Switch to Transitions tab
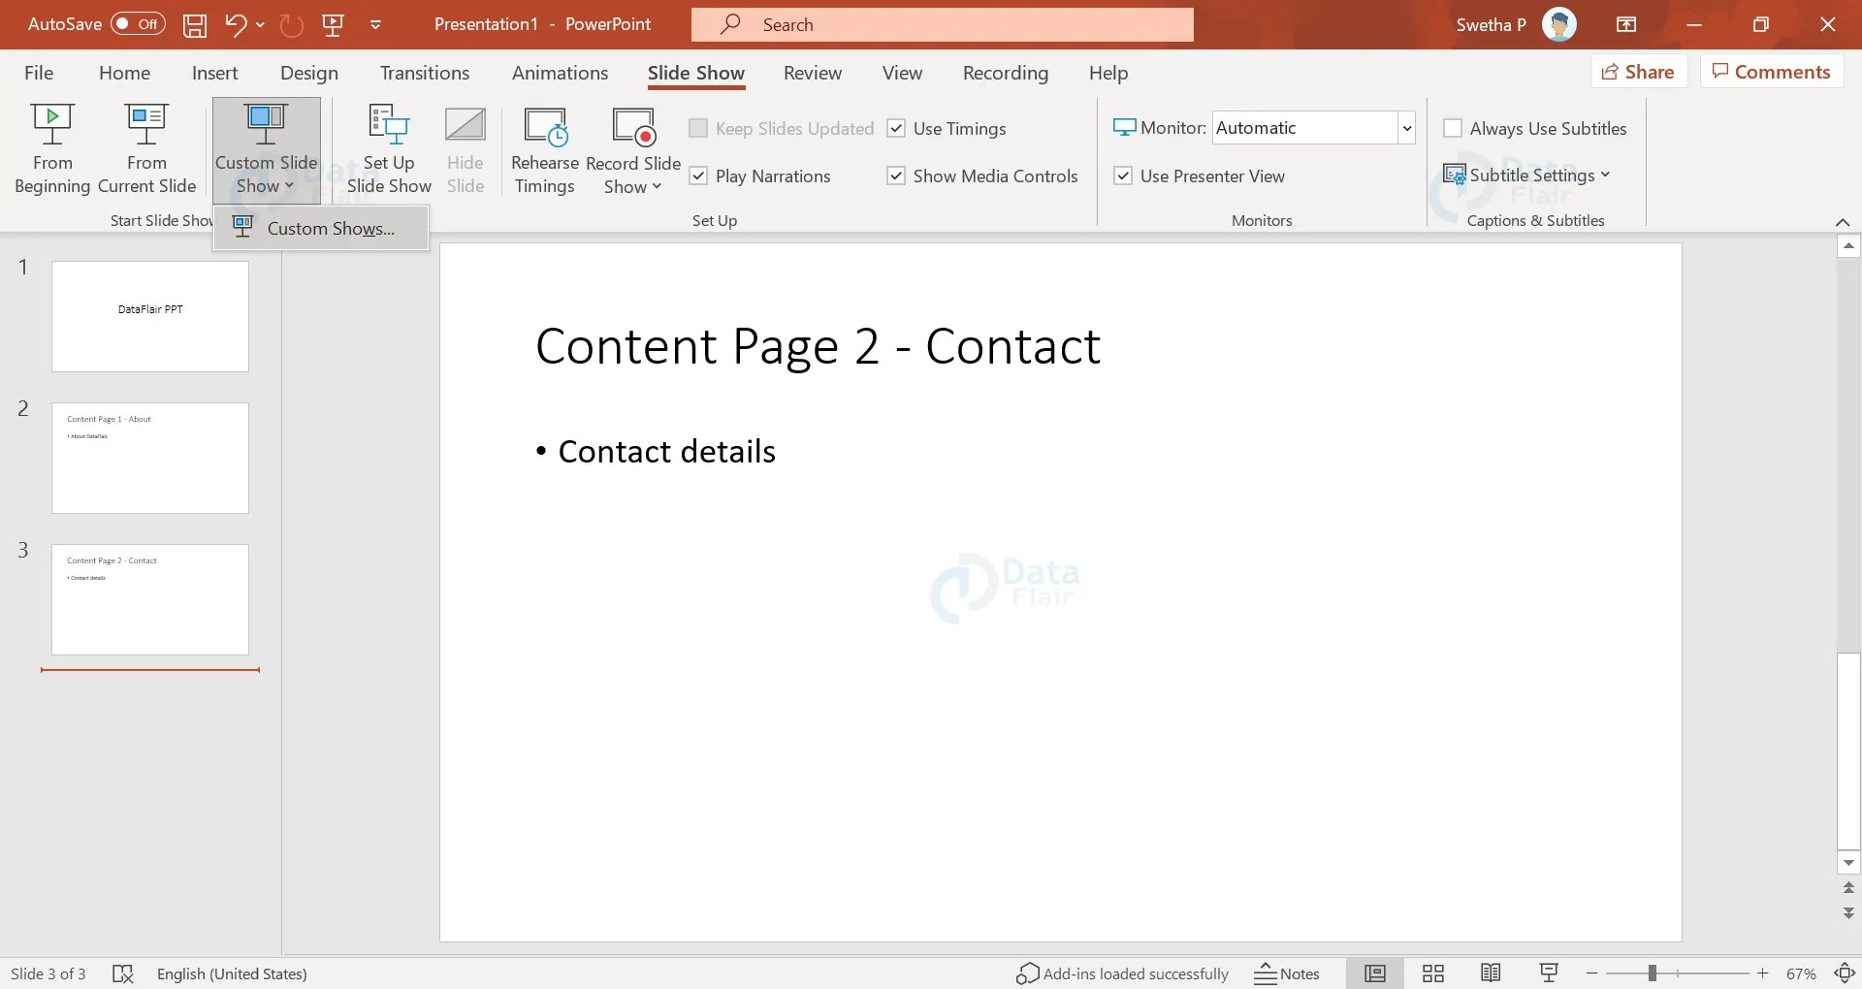The image size is (1862, 989). click(x=425, y=73)
